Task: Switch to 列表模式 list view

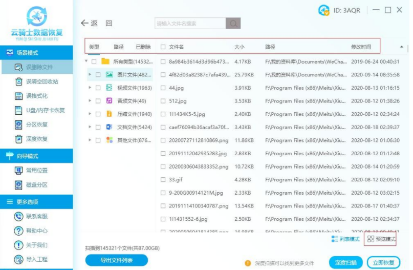Action: tap(345, 239)
